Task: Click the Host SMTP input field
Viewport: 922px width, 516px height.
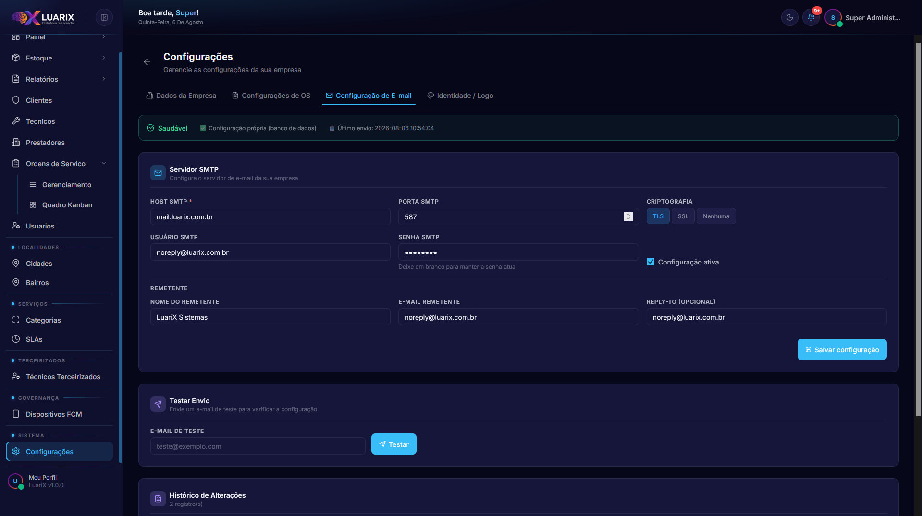Action: point(270,216)
